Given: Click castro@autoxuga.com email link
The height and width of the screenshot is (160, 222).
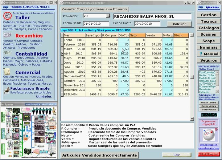Looking at the screenshot, I should (x=208, y=148).
